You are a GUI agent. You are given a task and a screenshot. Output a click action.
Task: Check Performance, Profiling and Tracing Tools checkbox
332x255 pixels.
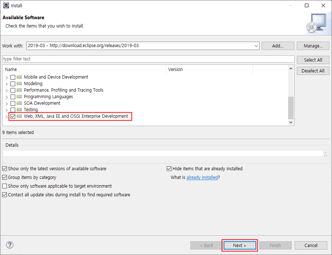pos(13,90)
